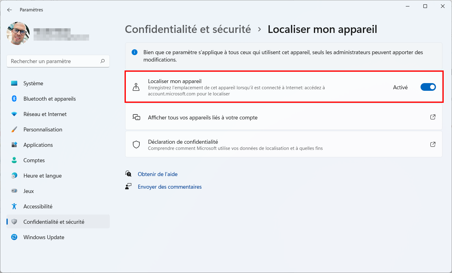This screenshot has height=273, width=452.
Task: Click the open-external icon for Déclaration de confidentialité
Action: click(433, 144)
